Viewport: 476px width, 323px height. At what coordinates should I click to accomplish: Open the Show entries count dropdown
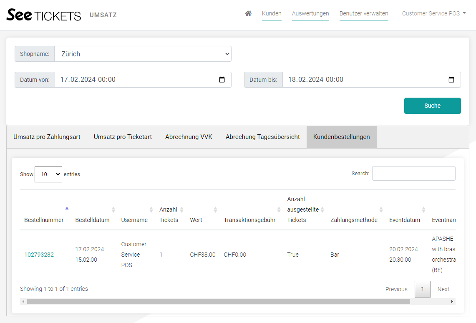click(48, 174)
